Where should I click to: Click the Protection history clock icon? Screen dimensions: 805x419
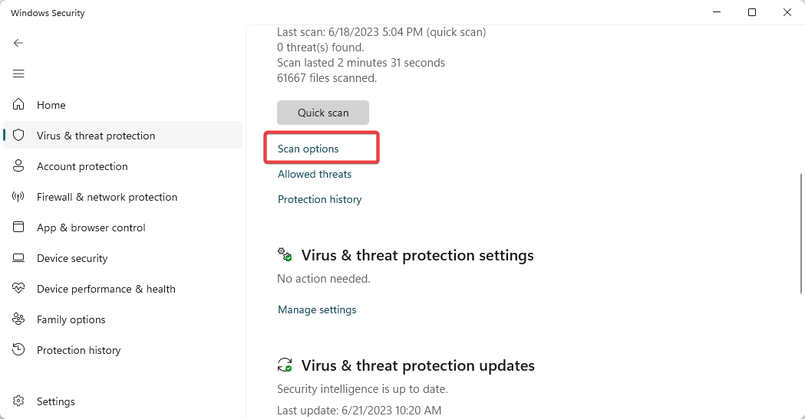[18, 350]
